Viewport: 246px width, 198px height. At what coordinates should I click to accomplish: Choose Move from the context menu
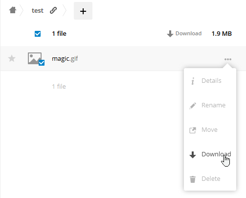210,130
